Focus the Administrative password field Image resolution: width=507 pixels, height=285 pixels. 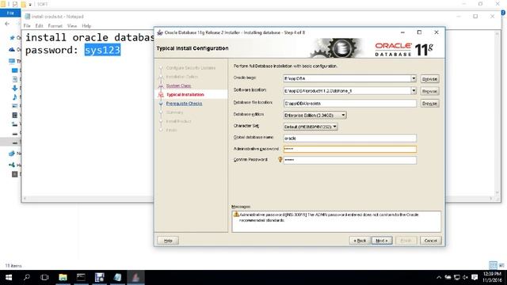click(350, 149)
